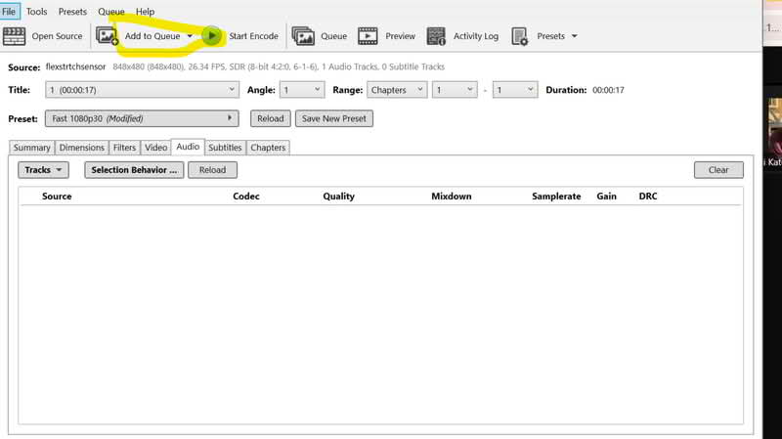The height and width of the screenshot is (439, 782).
Task: Open the Angle dropdown
Action: coord(302,90)
